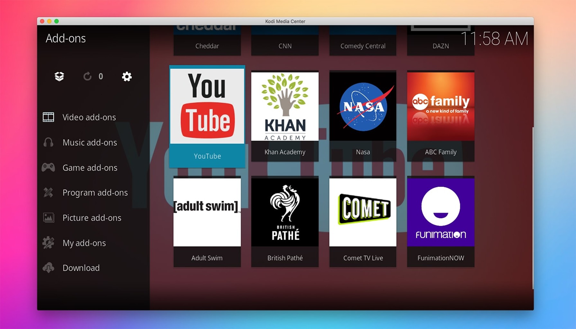Open the add-on browser box icon

pos(59,76)
